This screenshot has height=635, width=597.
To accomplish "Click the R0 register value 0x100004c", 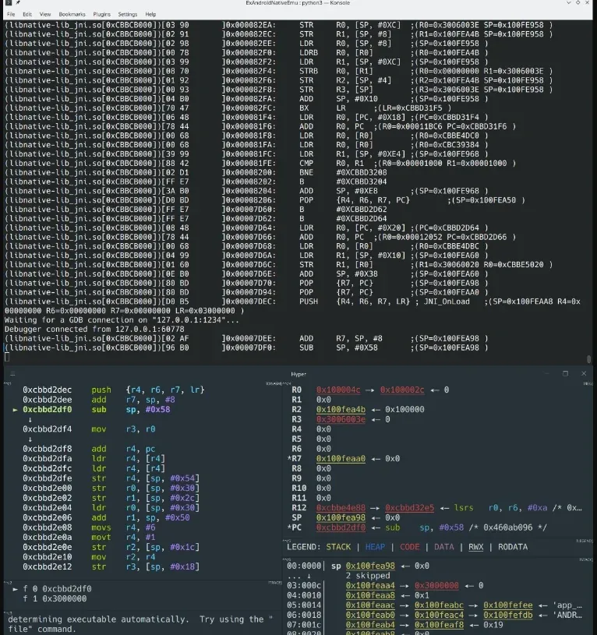I will 338,390.
